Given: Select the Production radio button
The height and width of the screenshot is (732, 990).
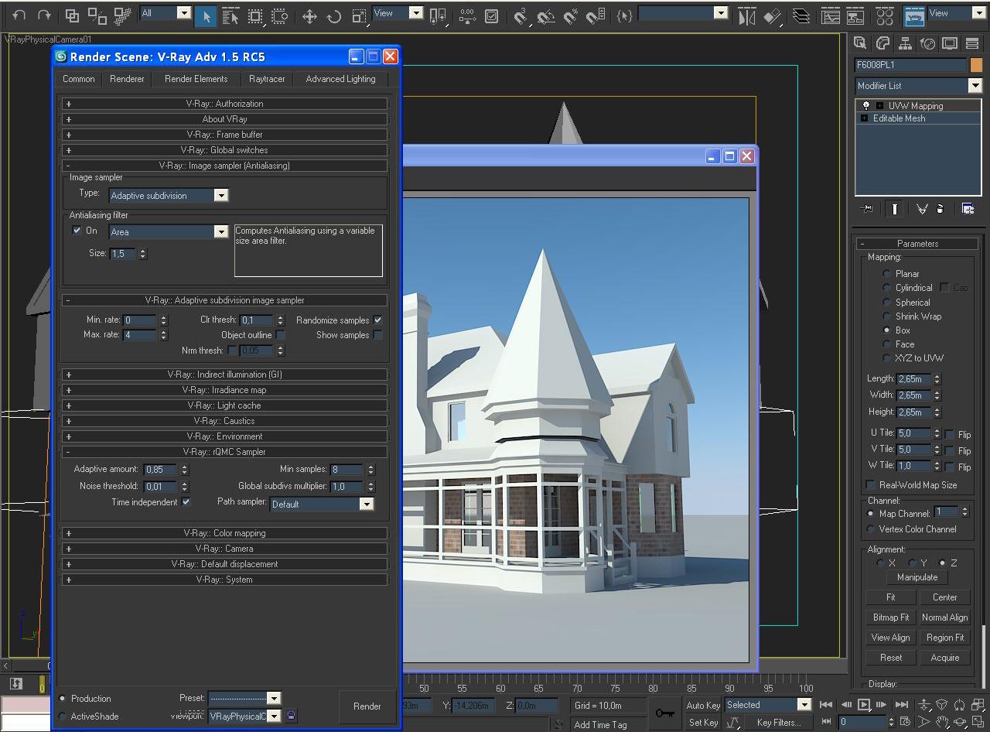Looking at the screenshot, I should click(63, 699).
